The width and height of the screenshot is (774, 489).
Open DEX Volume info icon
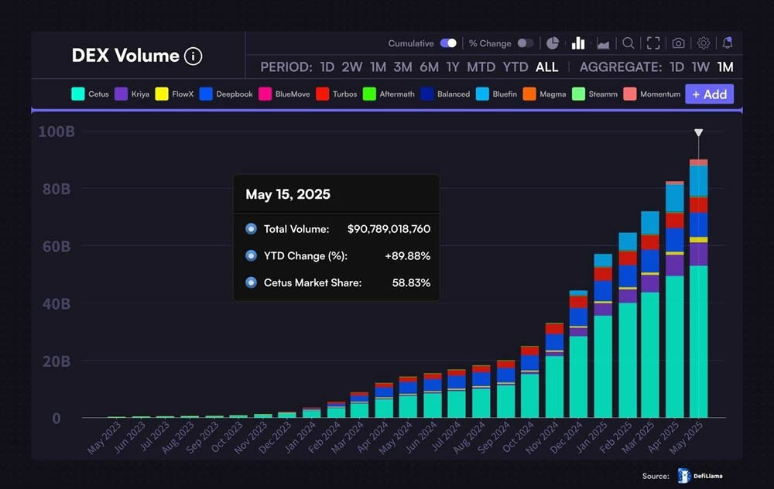point(193,56)
